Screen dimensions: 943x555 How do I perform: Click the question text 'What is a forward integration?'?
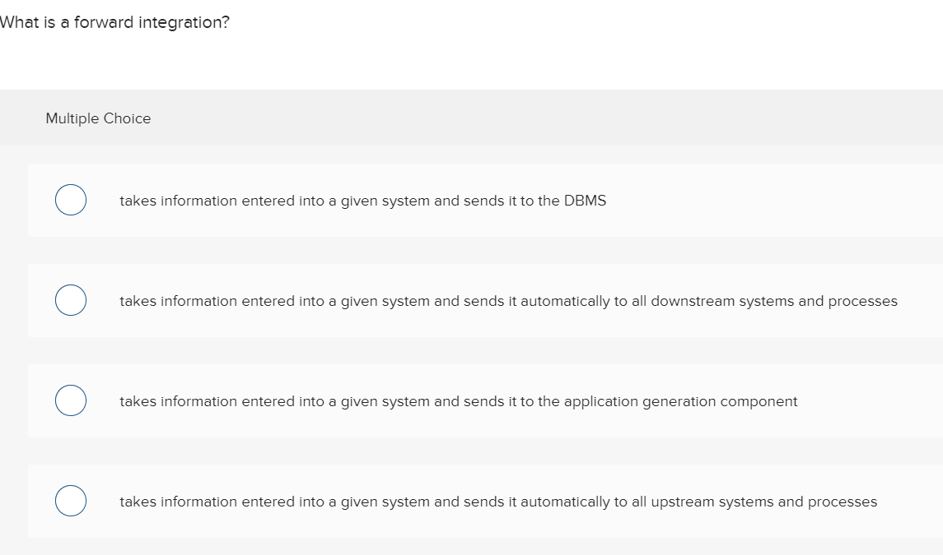coord(114,22)
